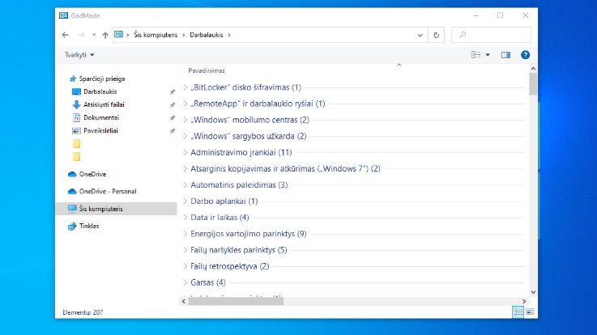
Task: Open Paveikslėliai in the sidebar
Action: pyautogui.click(x=102, y=130)
